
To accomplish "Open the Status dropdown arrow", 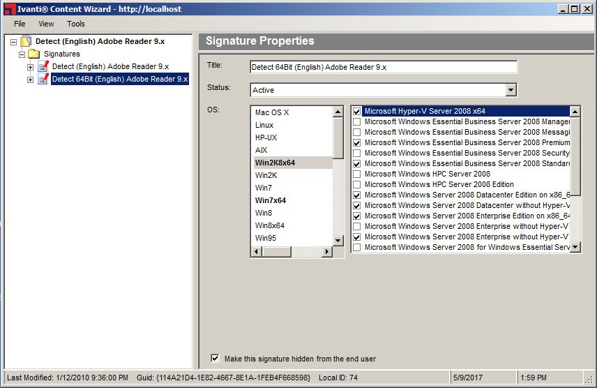I will point(511,90).
